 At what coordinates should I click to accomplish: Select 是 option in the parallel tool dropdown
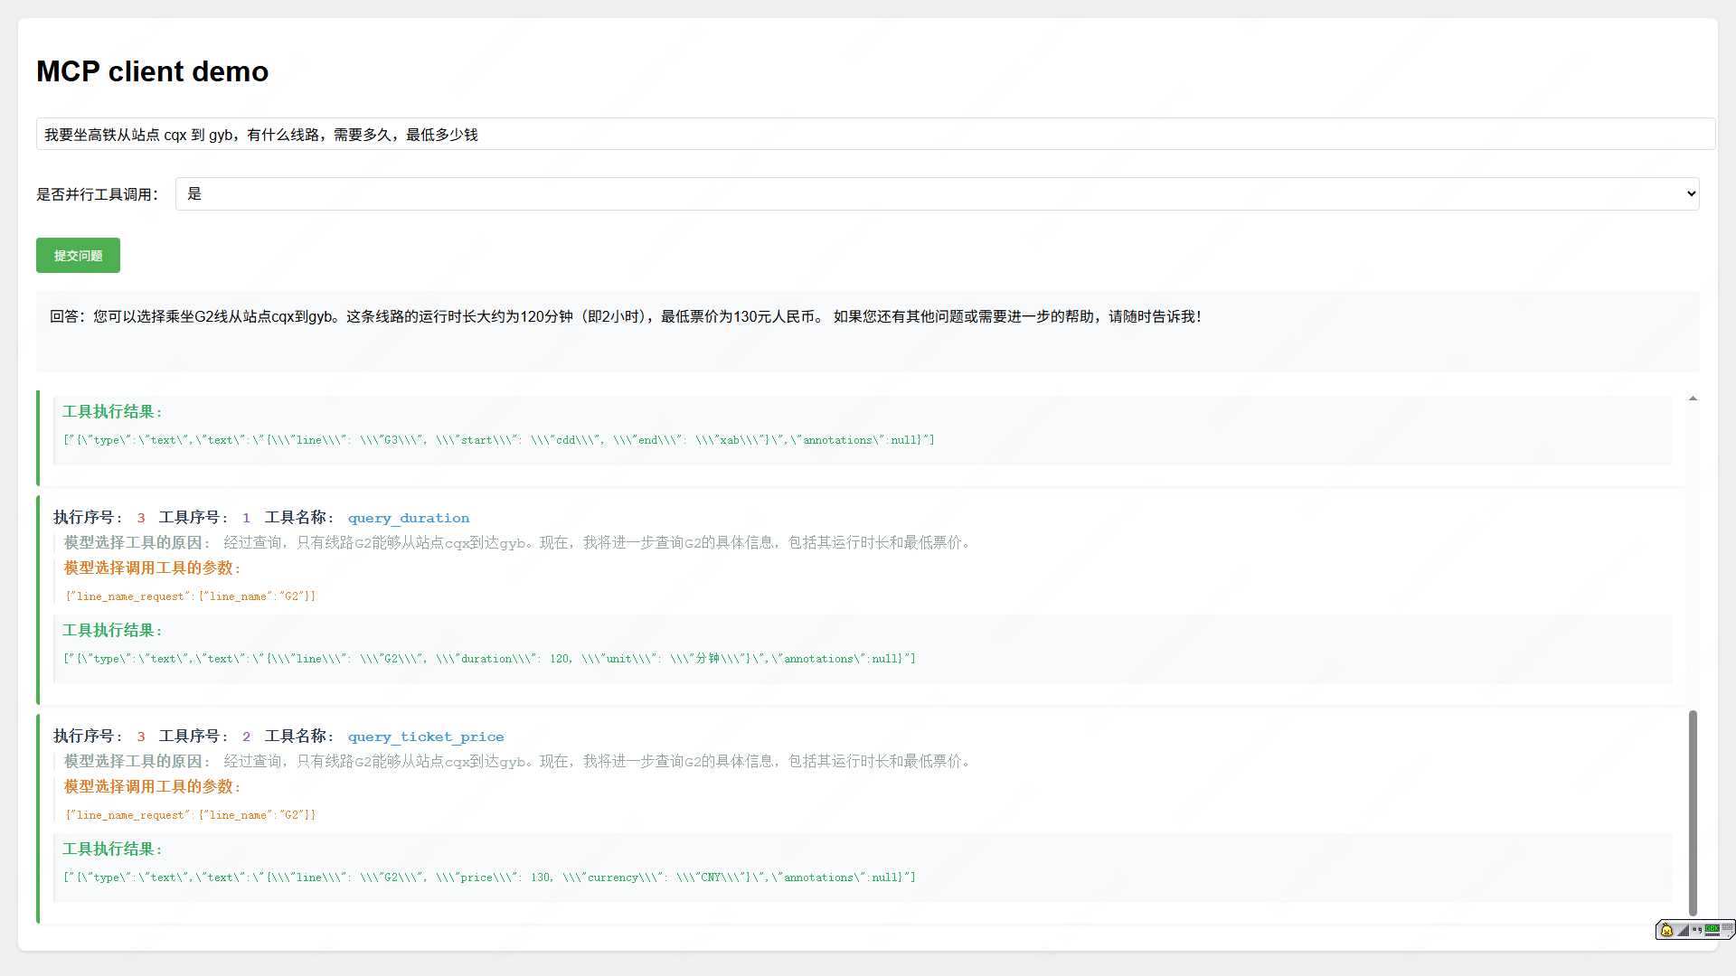click(194, 193)
